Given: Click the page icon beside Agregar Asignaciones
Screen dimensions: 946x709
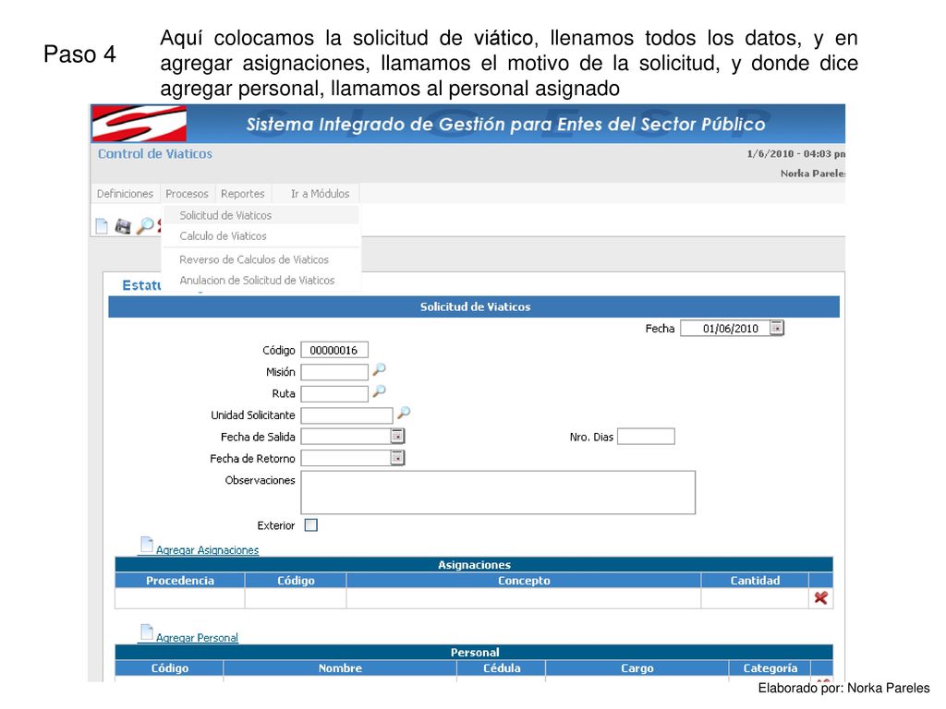Looking at the screenshot, I should (x=147, y=545).
